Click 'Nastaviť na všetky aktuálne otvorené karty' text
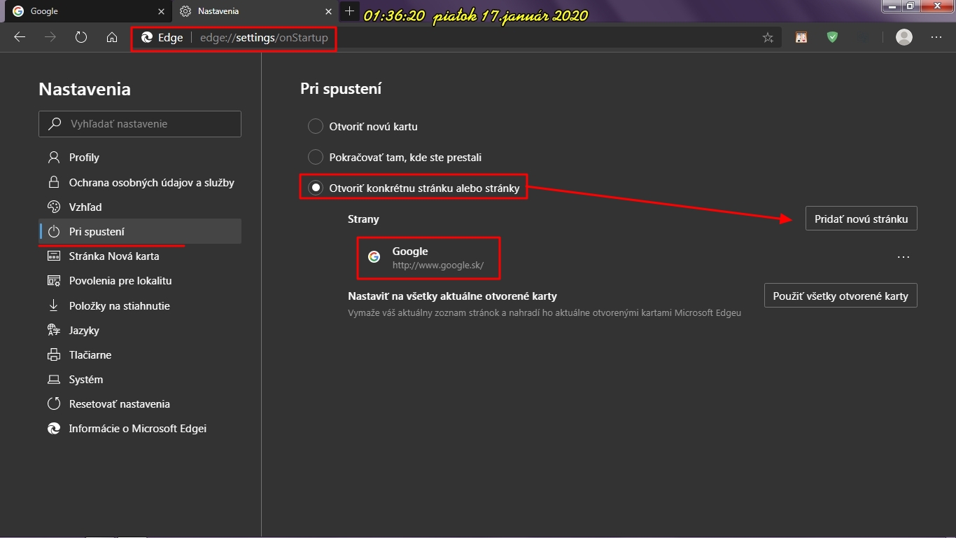 point(453,296)
